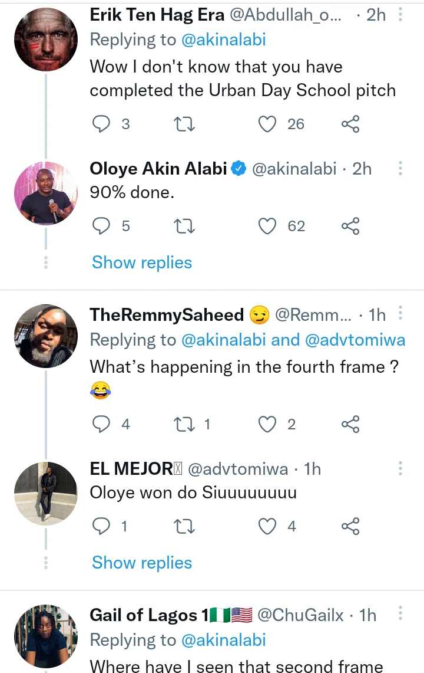
Task: Show replies under EL MEJOR's tweet
Action: (142, 563)
